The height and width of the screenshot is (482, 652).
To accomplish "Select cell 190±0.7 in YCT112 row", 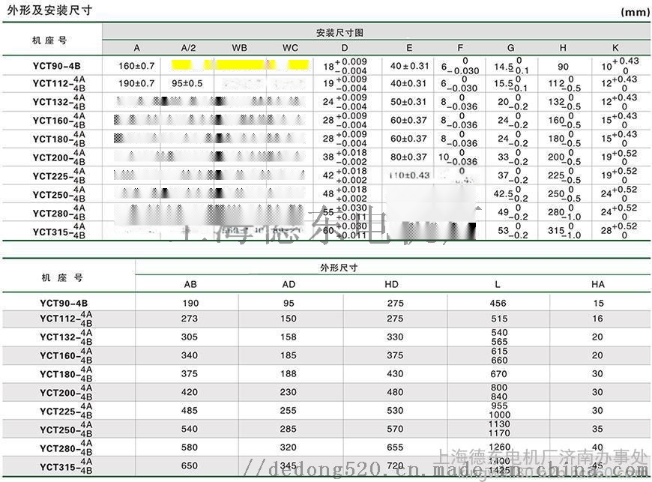I will (136, 84).
